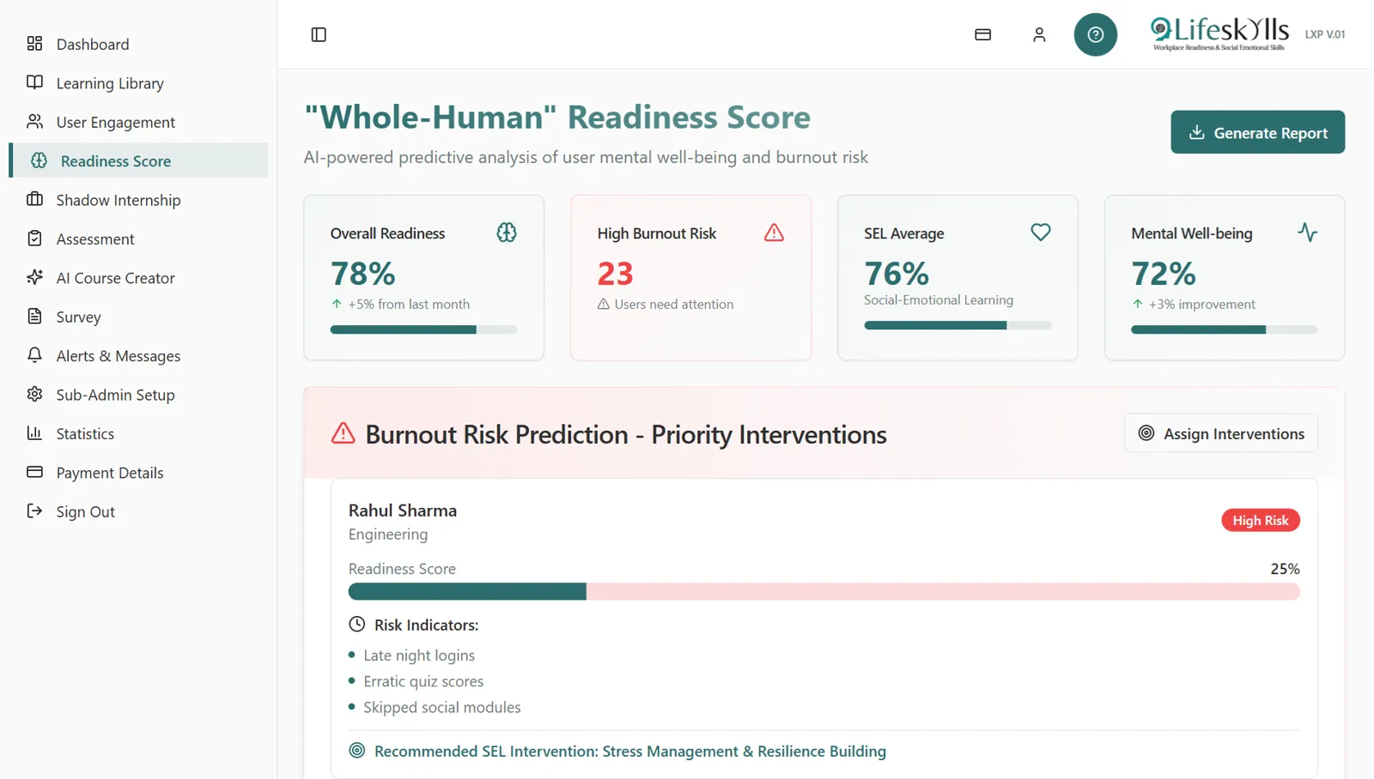Click the Survey document icon
This screenshot has height=779, width=1374.
(34, 317)
